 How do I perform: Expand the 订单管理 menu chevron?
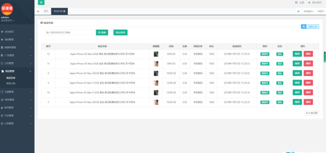pyautogui.click(x=30, y=123)
